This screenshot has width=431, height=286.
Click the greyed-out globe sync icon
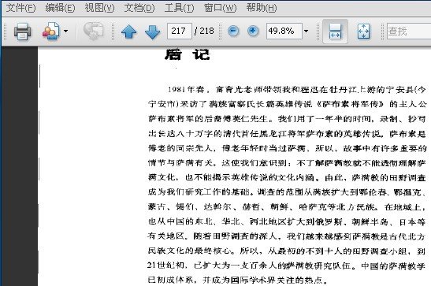pos(94,31)
